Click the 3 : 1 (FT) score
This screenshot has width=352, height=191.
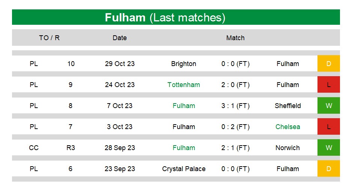click(235, 106)
